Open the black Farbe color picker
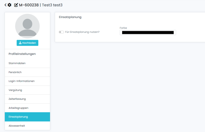Viewport: 205px width, 132px height. [x=148, y=32]
